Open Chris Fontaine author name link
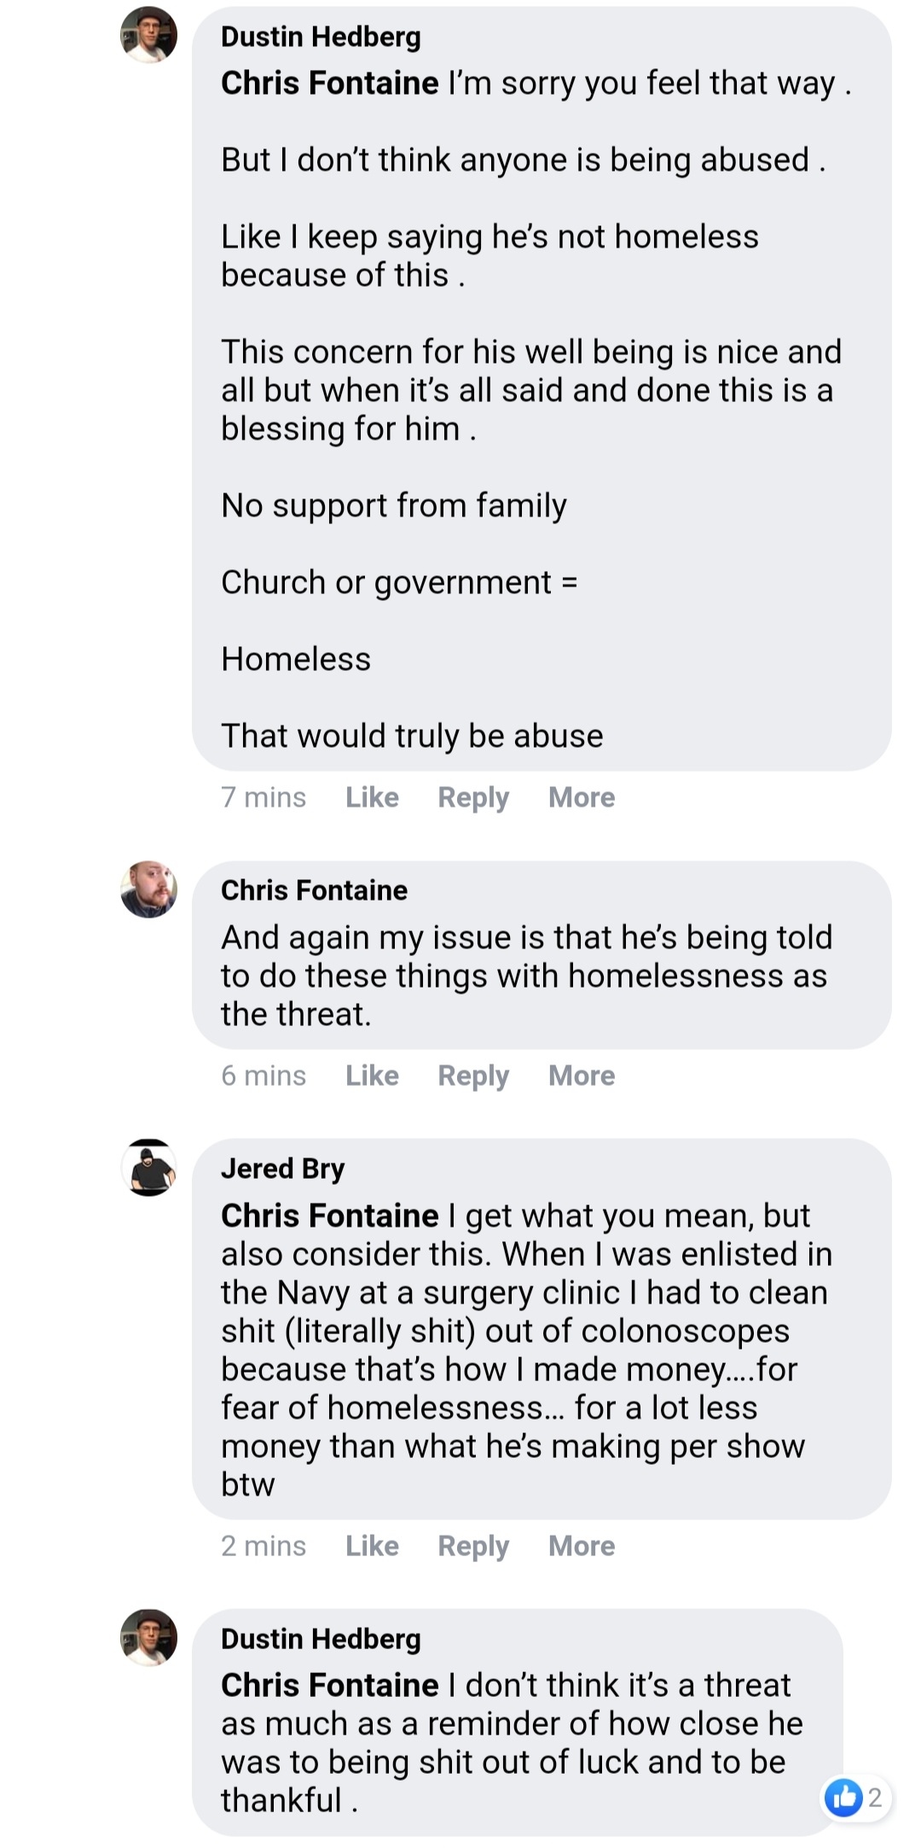The width and height of the screenshot is (921, 1848). click(314, 890)
